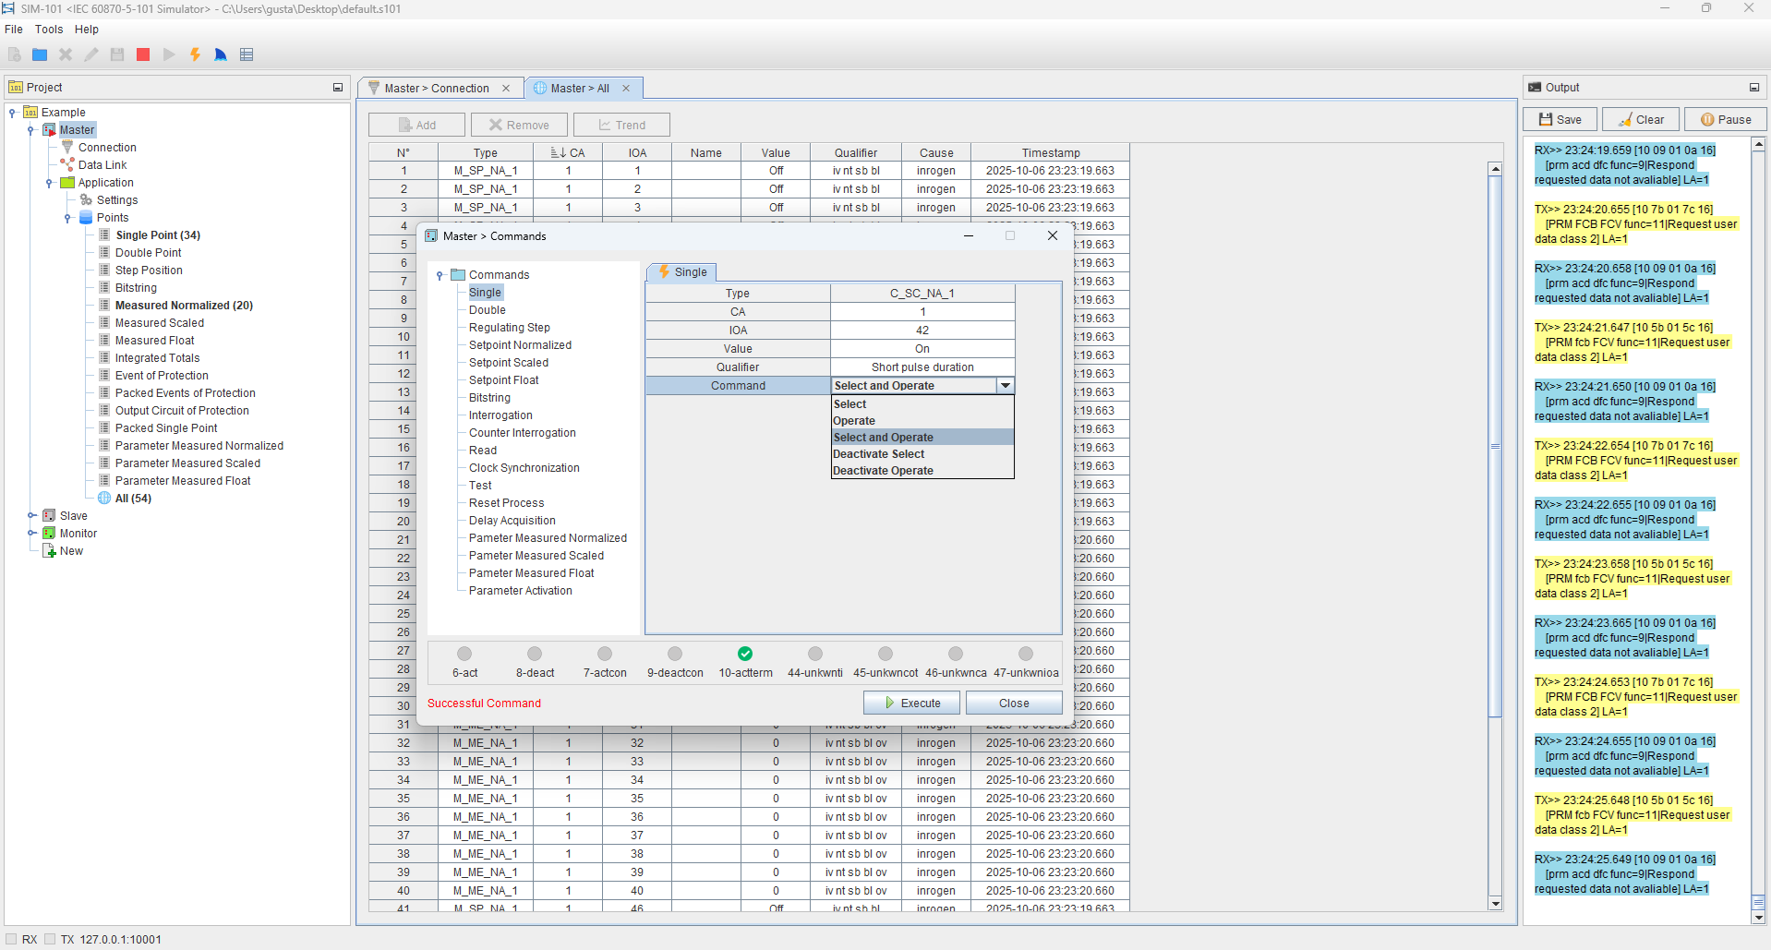Close the Master > All tab

coord(626,89)
